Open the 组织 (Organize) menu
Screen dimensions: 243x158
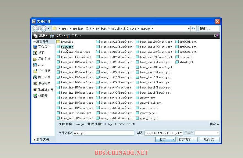click(x=41, y=36)
